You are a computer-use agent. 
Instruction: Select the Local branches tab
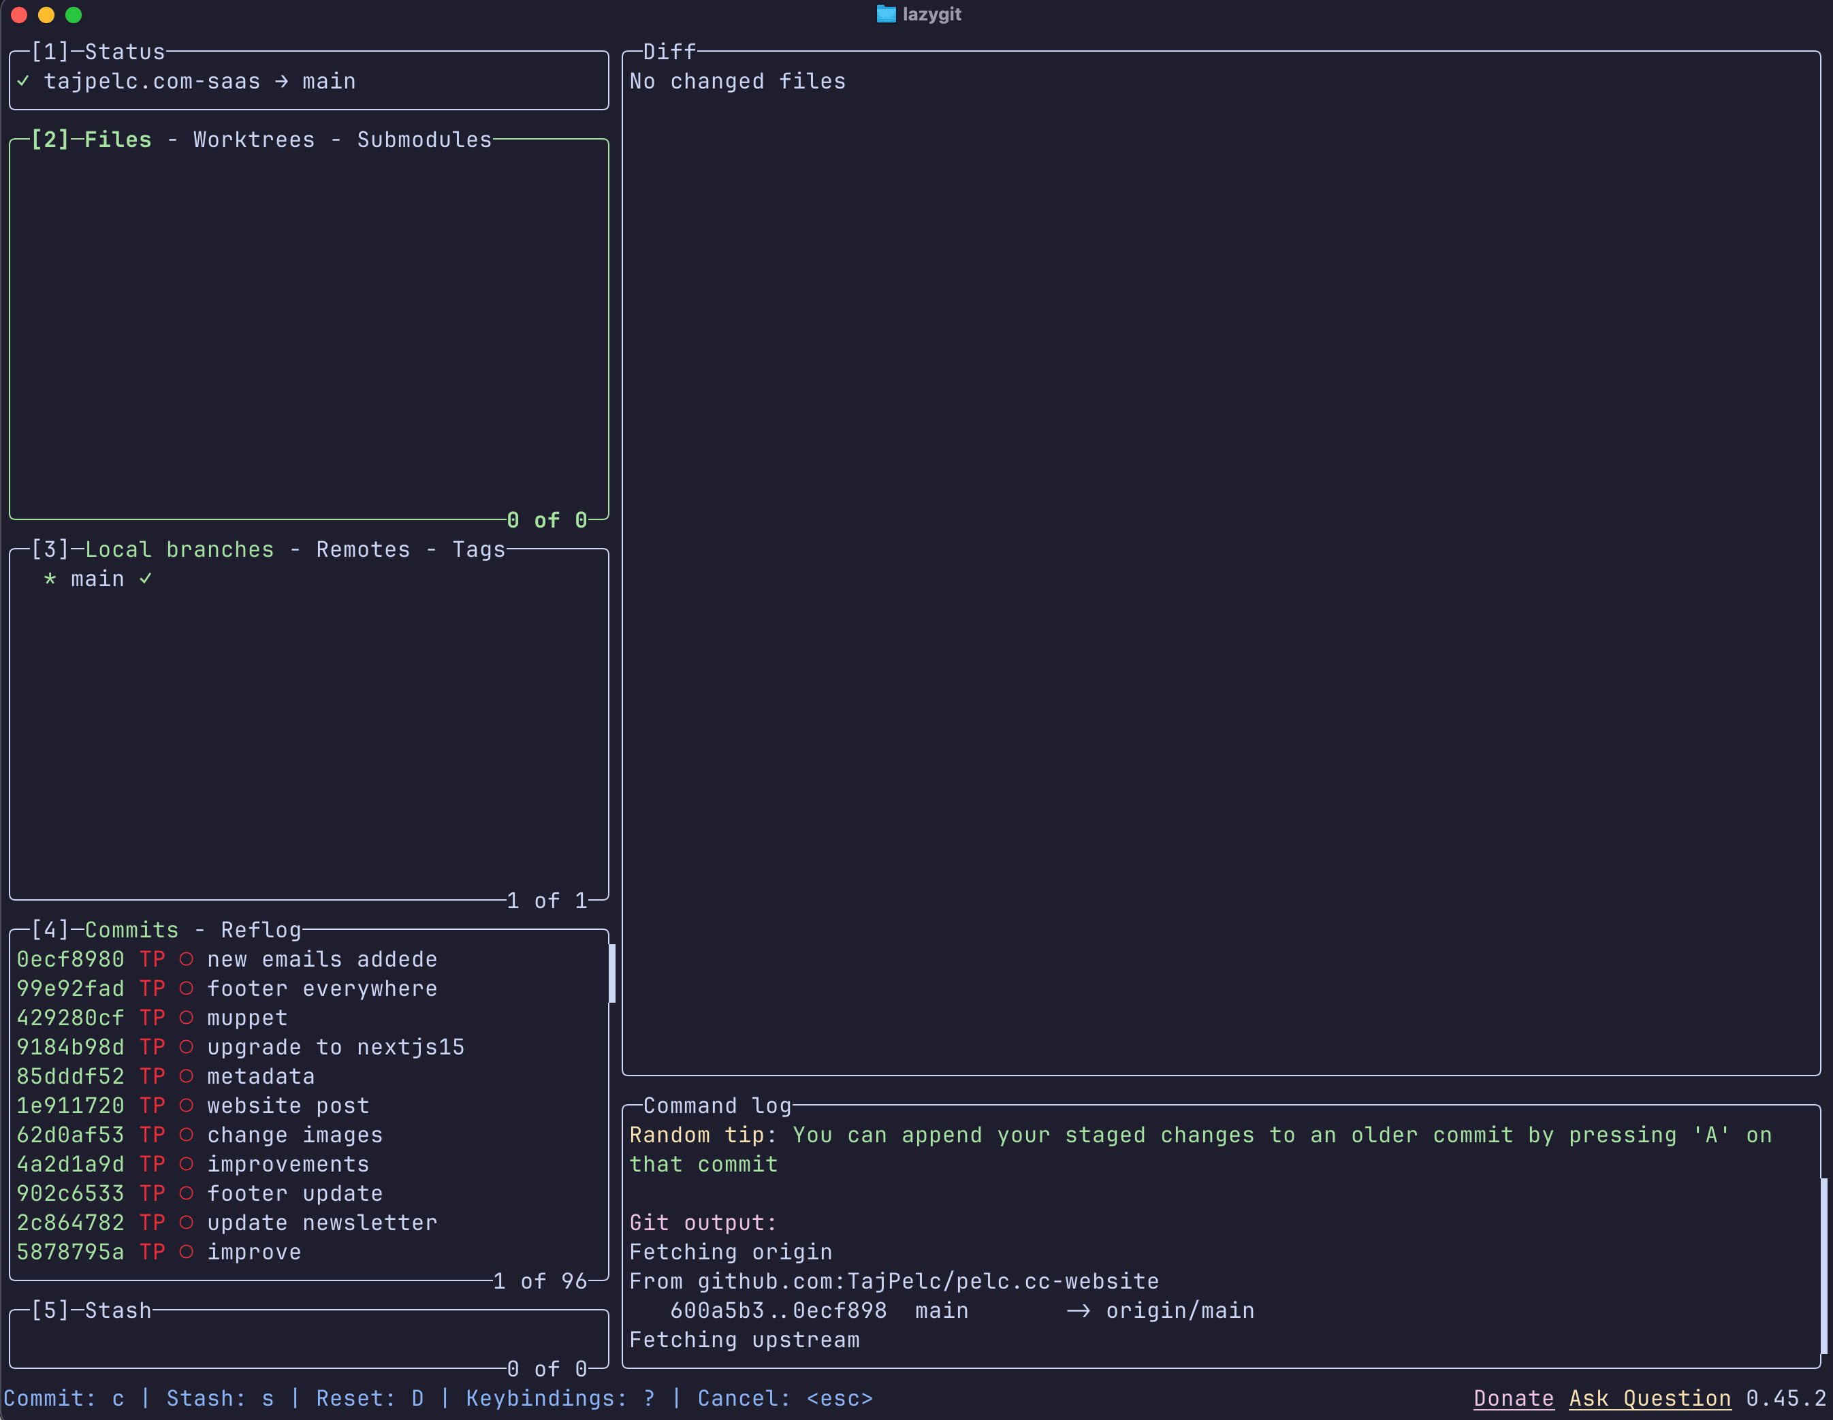(180, 550)
